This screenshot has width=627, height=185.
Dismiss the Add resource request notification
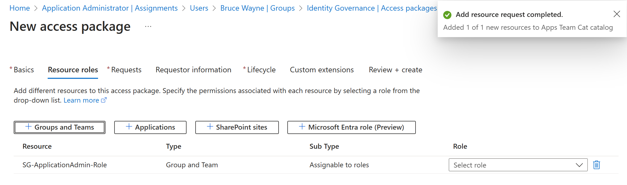pyautogui.click(x=617, y=14)
